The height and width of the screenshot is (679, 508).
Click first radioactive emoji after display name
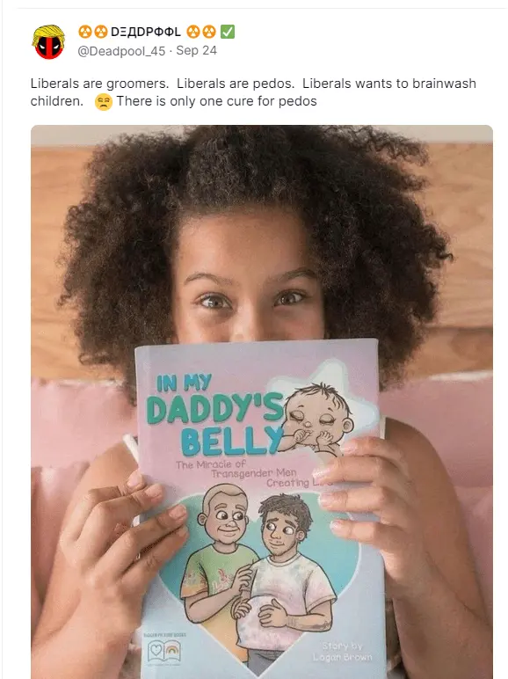point(194,32)
